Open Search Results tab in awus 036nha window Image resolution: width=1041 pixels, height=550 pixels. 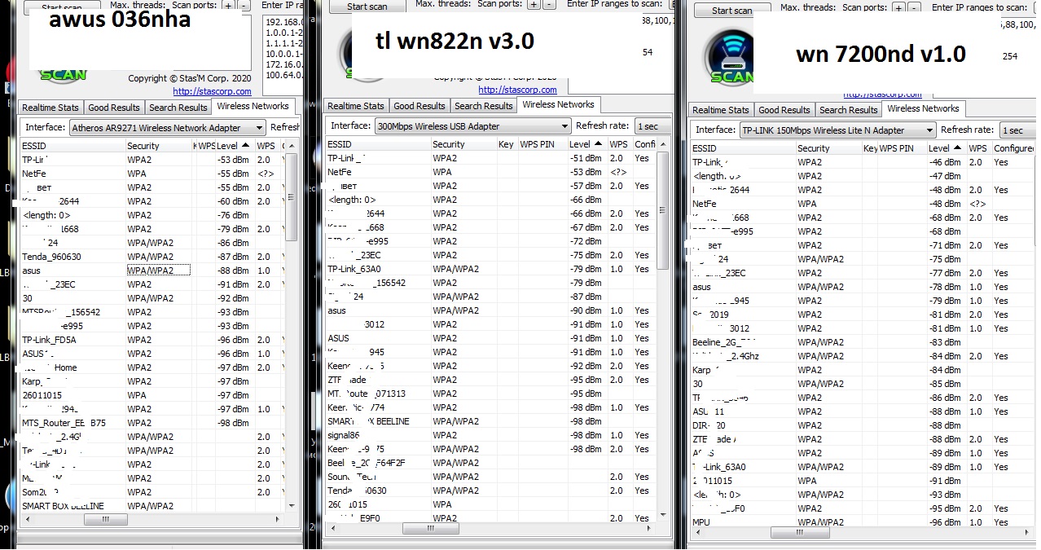tap(178, 108)
